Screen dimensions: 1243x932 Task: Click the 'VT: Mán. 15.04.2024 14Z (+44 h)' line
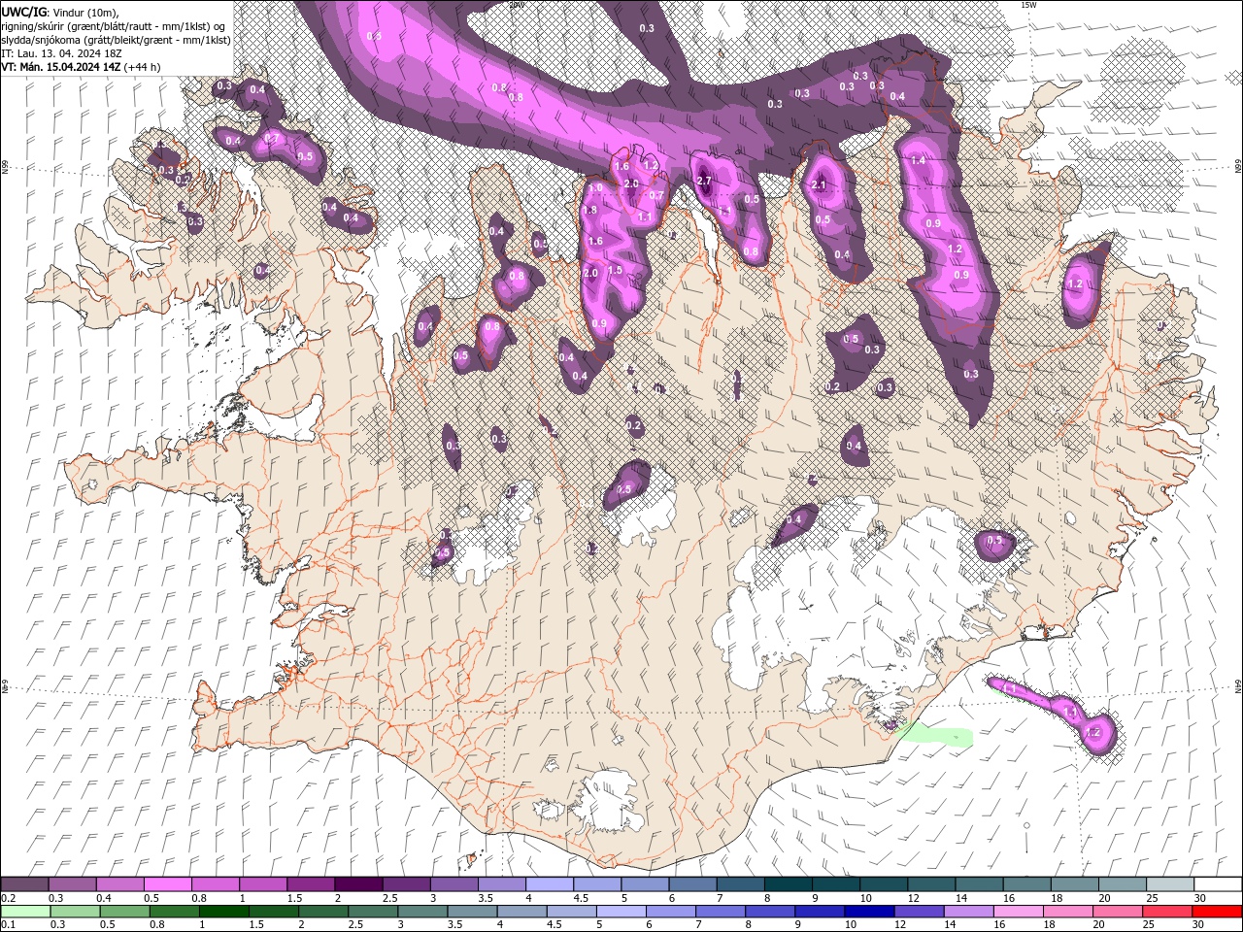82,67
